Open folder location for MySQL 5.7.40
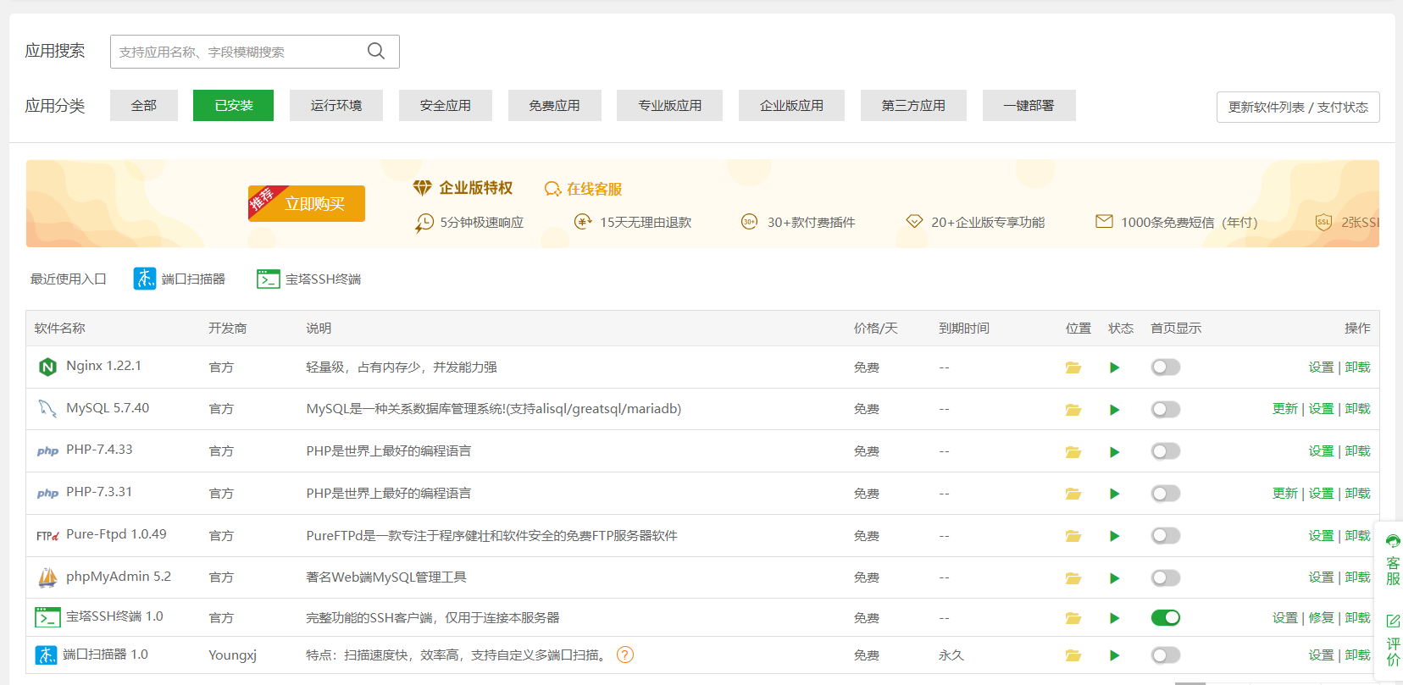This screenshot has height=685, width=1403. point(1073,410)
